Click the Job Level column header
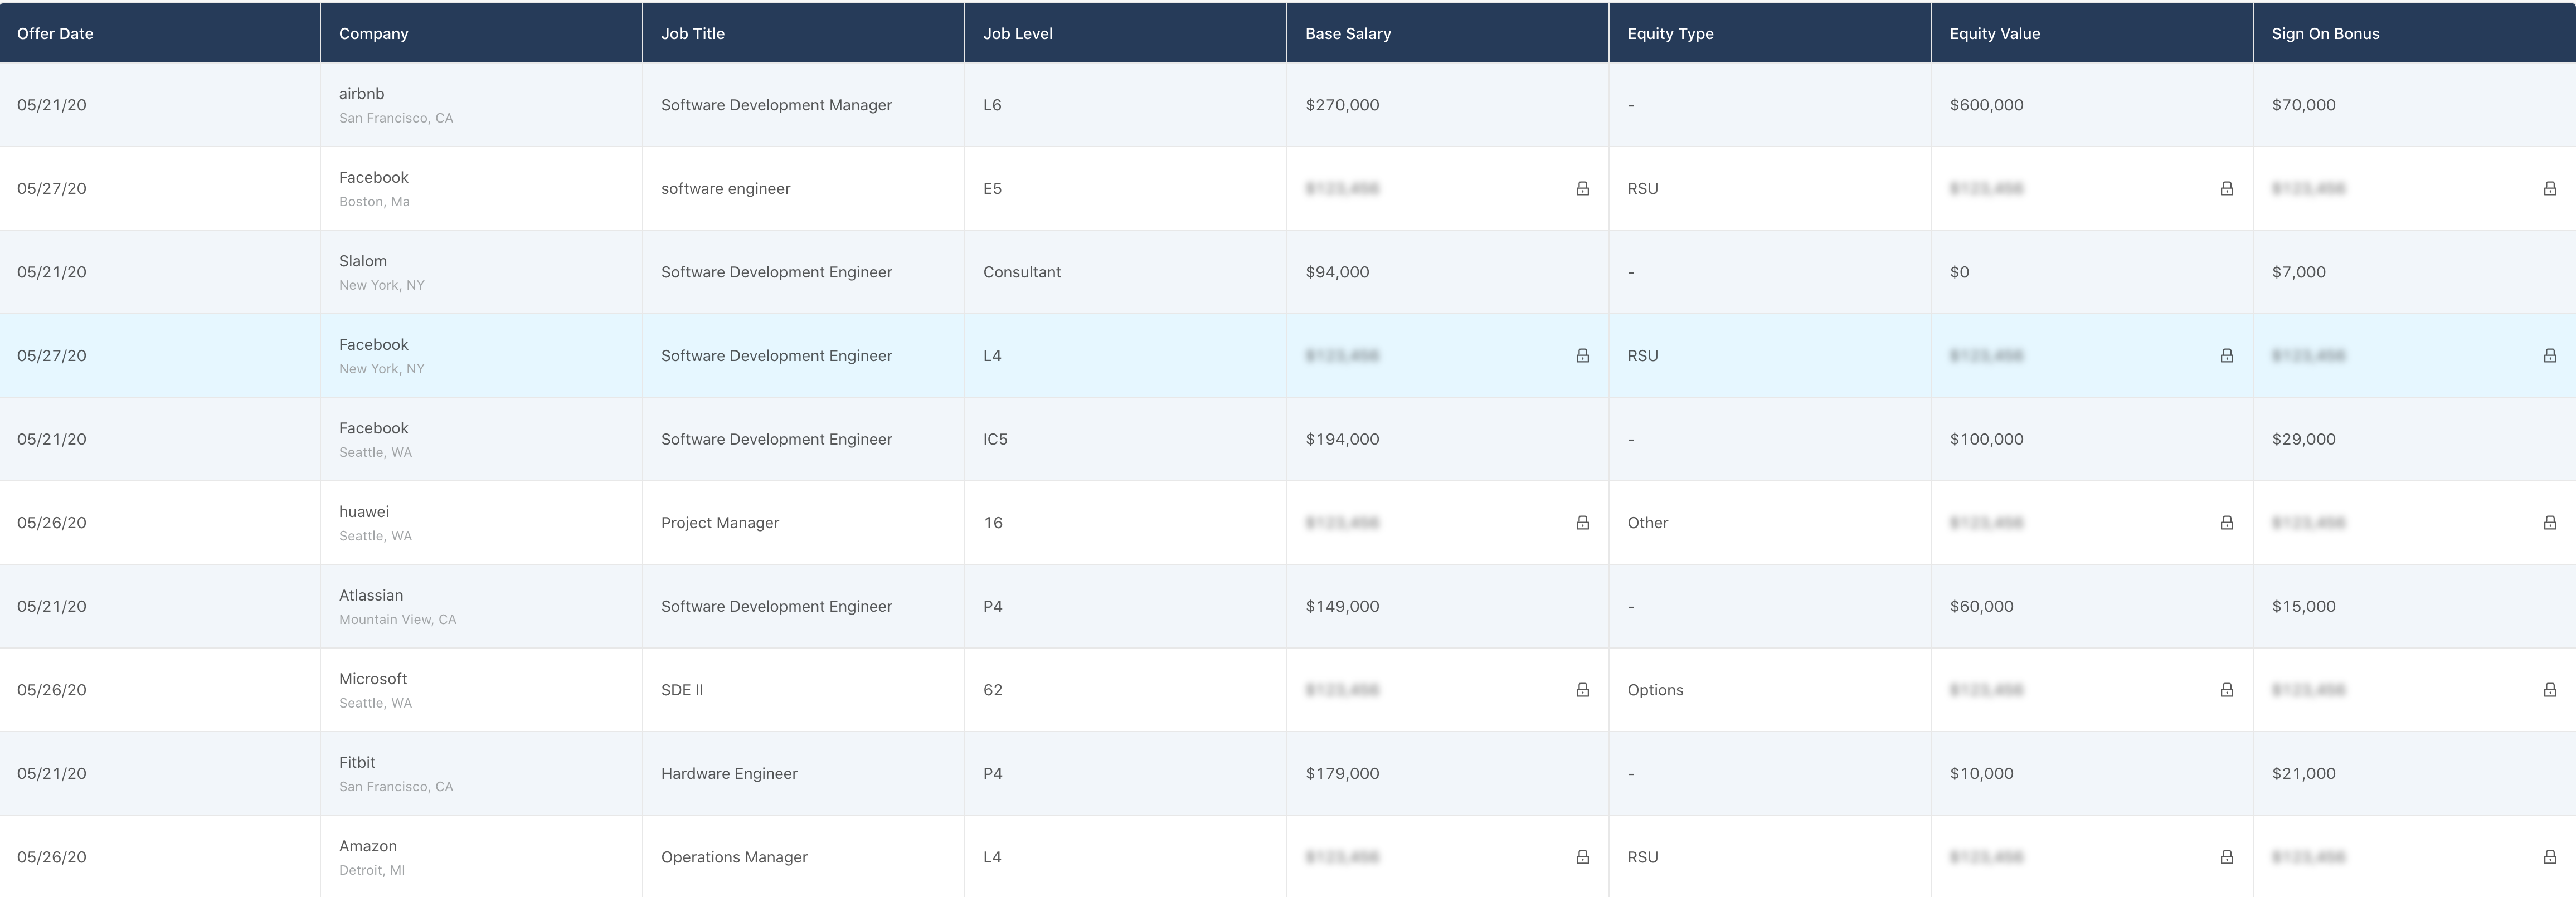The width and height of the screenshot is (2576, 897). tap(1017, 33)
